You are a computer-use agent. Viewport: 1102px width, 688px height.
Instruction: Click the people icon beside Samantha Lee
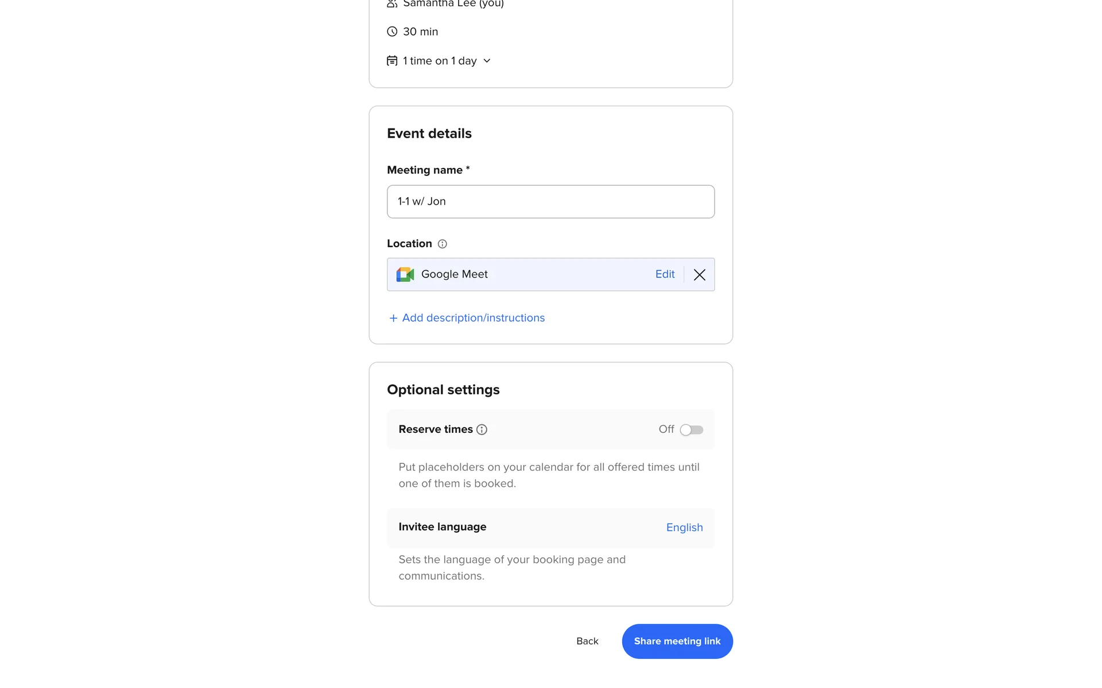[392, 4]
